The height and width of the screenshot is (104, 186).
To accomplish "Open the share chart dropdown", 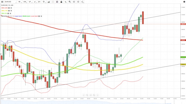I will [82, 2].
